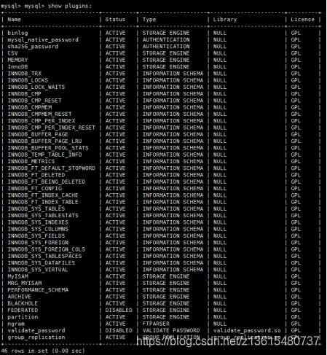Select INNODB_CMP_PER_INDEX_RESET plugin name

click(x=51, y=128)
